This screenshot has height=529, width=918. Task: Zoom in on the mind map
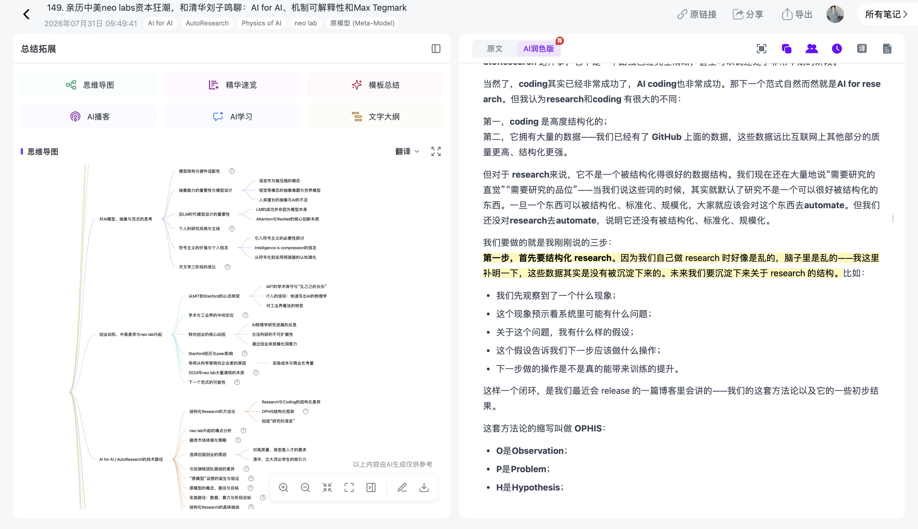pyautogui.click(x=284, y=487)
